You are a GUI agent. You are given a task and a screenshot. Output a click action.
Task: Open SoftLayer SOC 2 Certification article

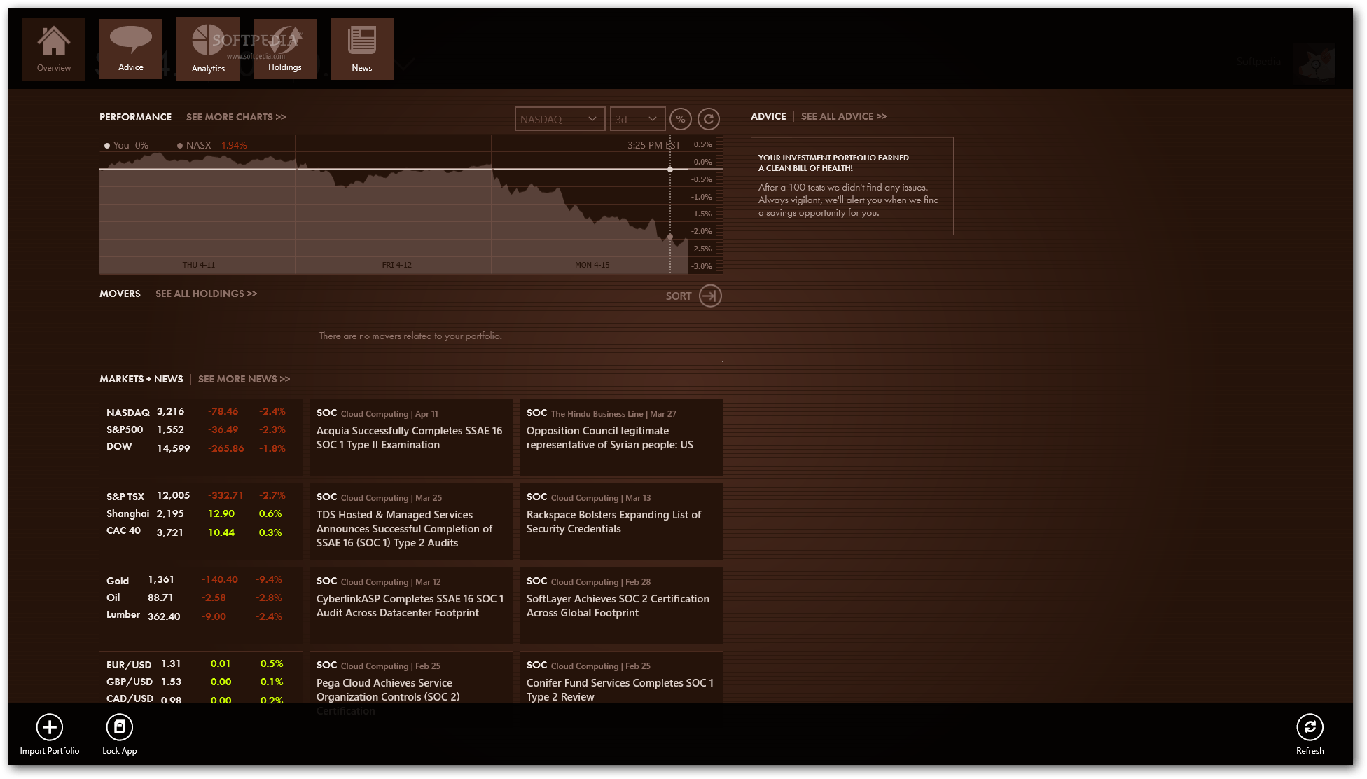point(621,605)
